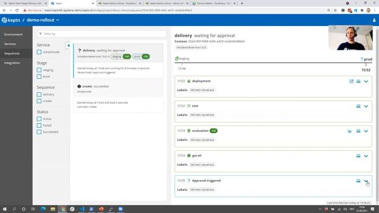Click the staging marker on the timeline
The width and height of the screenshot is (379, 213).
coord(182,59)
